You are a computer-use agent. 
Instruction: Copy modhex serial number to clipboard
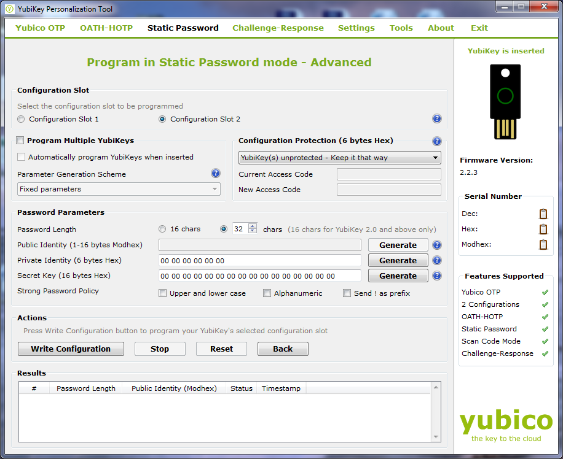click(543, 245)
